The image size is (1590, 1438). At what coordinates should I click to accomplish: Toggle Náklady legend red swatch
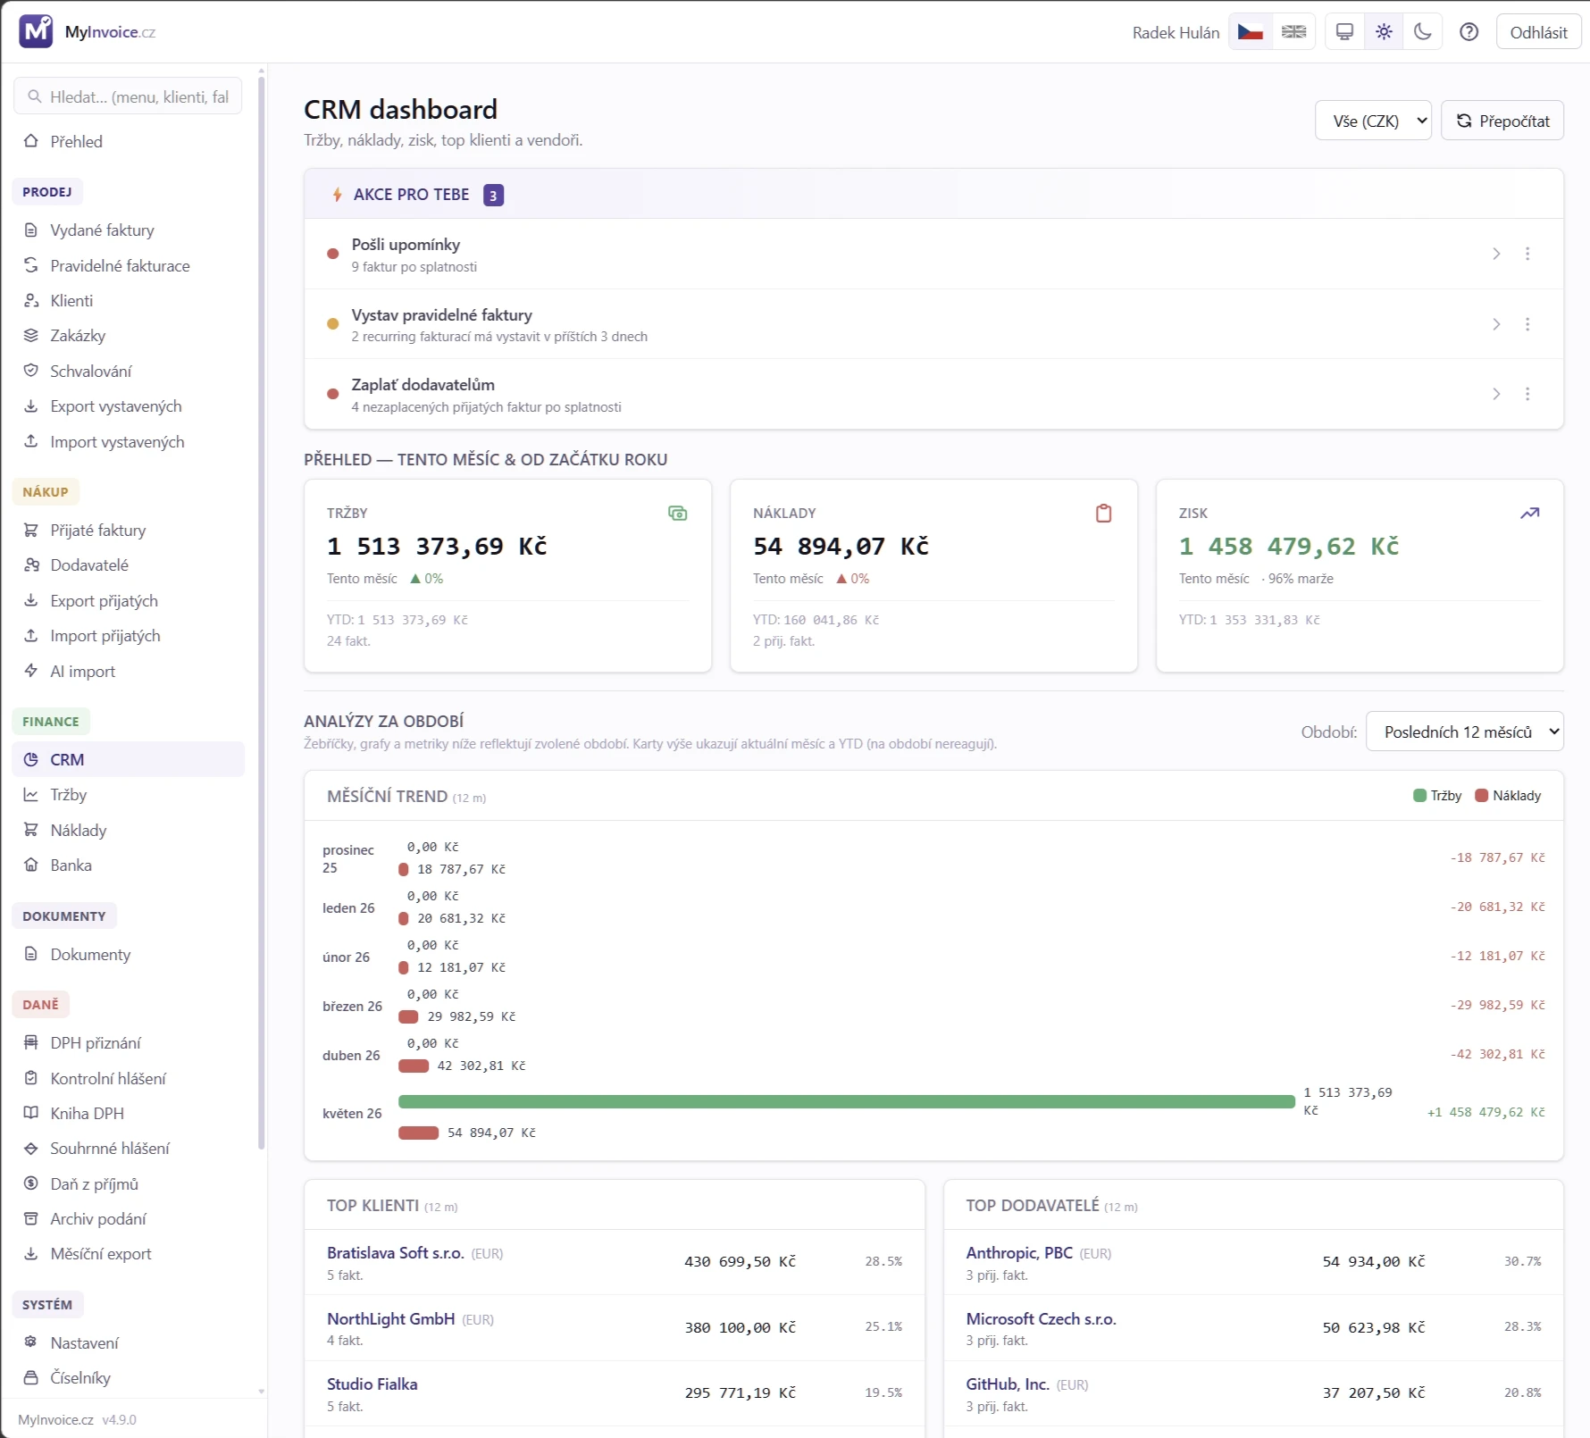pos(1481,796)
